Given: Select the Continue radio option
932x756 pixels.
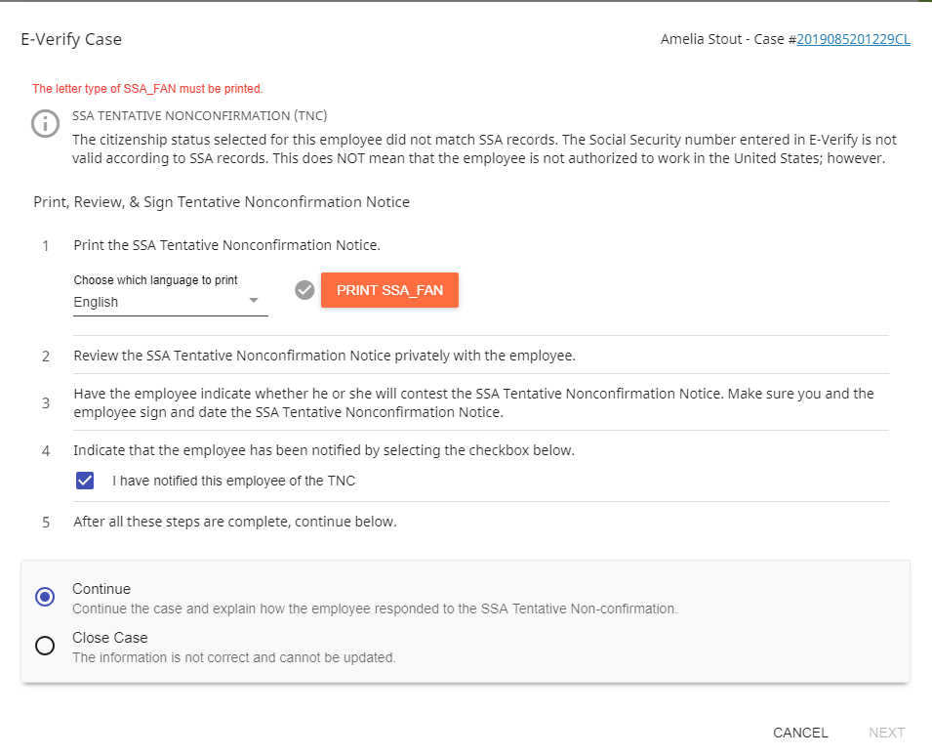Looking at the screenshot, I should (45, 597).
